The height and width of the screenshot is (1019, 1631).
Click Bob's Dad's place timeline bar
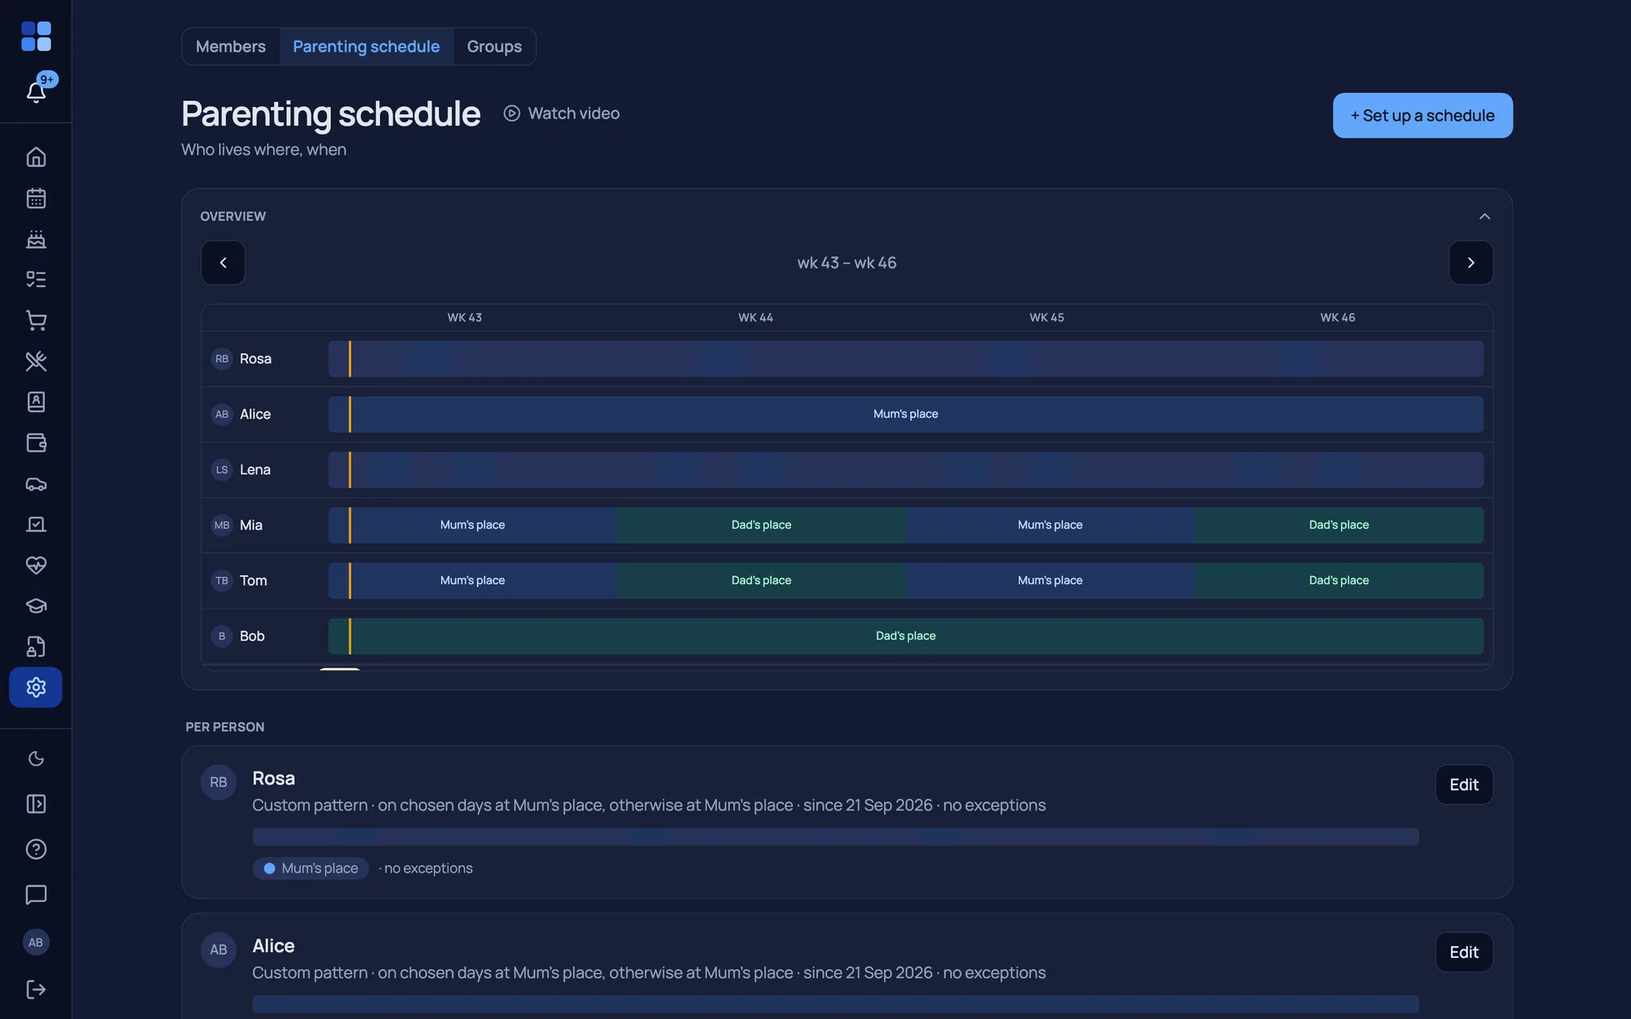coord(905,636)
